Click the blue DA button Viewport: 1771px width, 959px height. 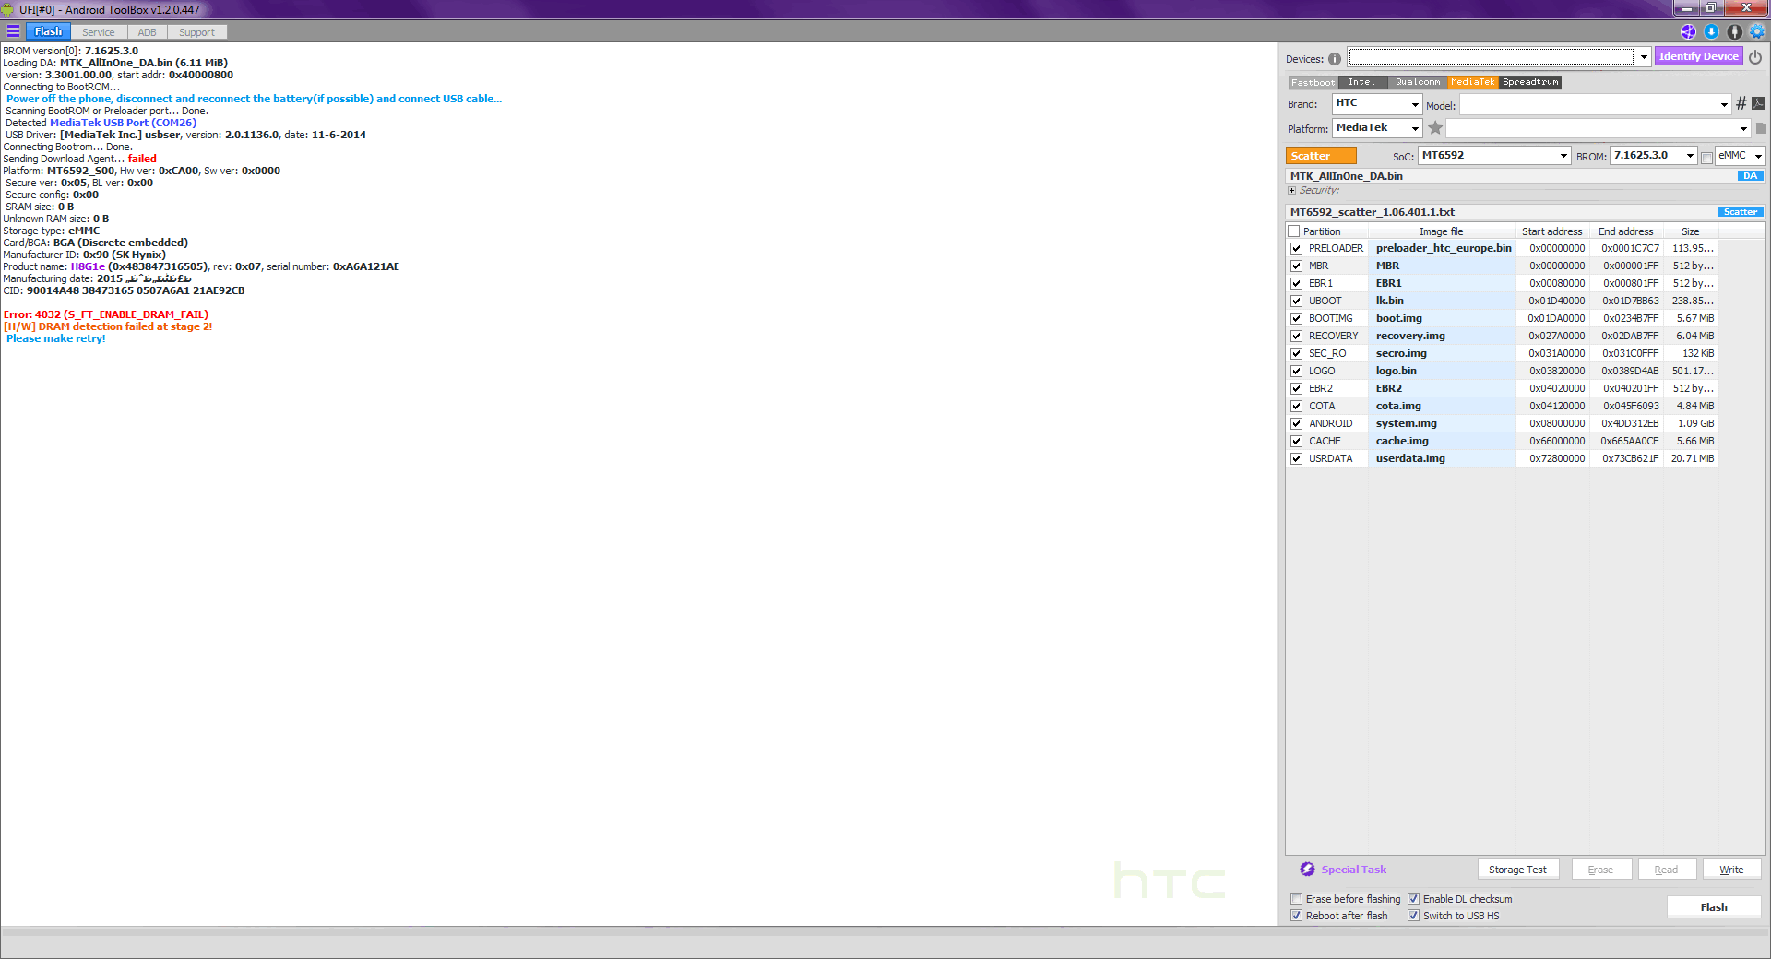click(1751, 176)
